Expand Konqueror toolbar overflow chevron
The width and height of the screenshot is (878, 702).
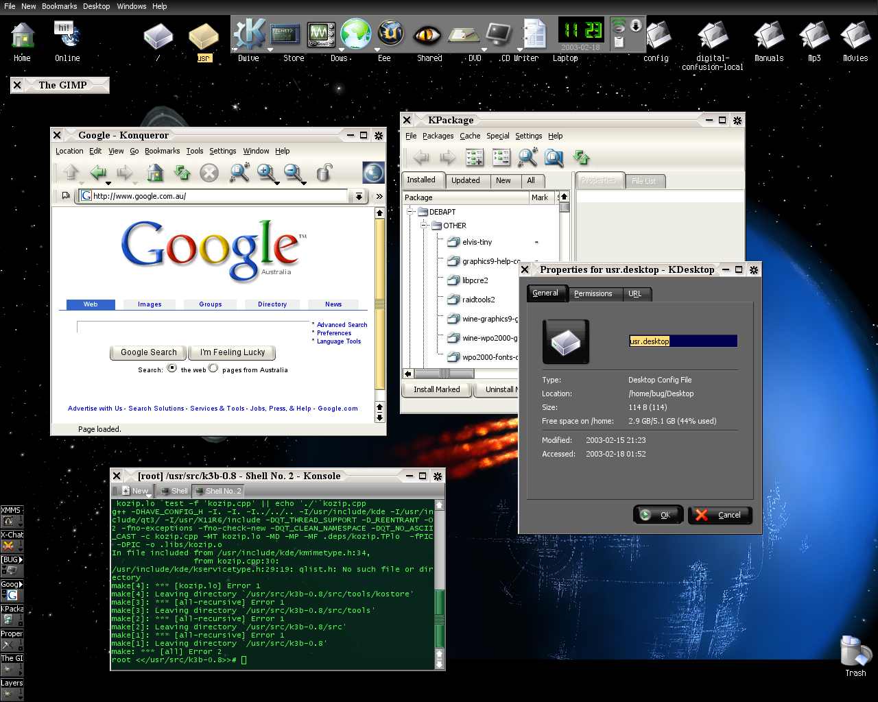click(379, 197)
